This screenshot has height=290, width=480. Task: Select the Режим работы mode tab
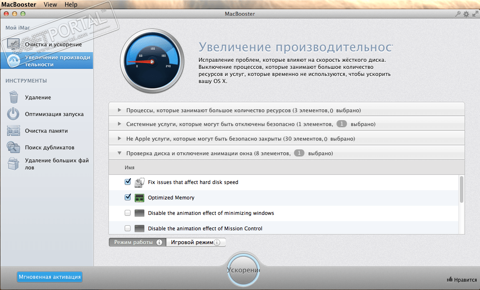pos(138,242)
